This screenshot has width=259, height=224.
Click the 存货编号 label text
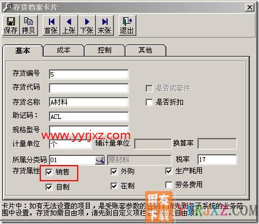[x=26, y=73]
